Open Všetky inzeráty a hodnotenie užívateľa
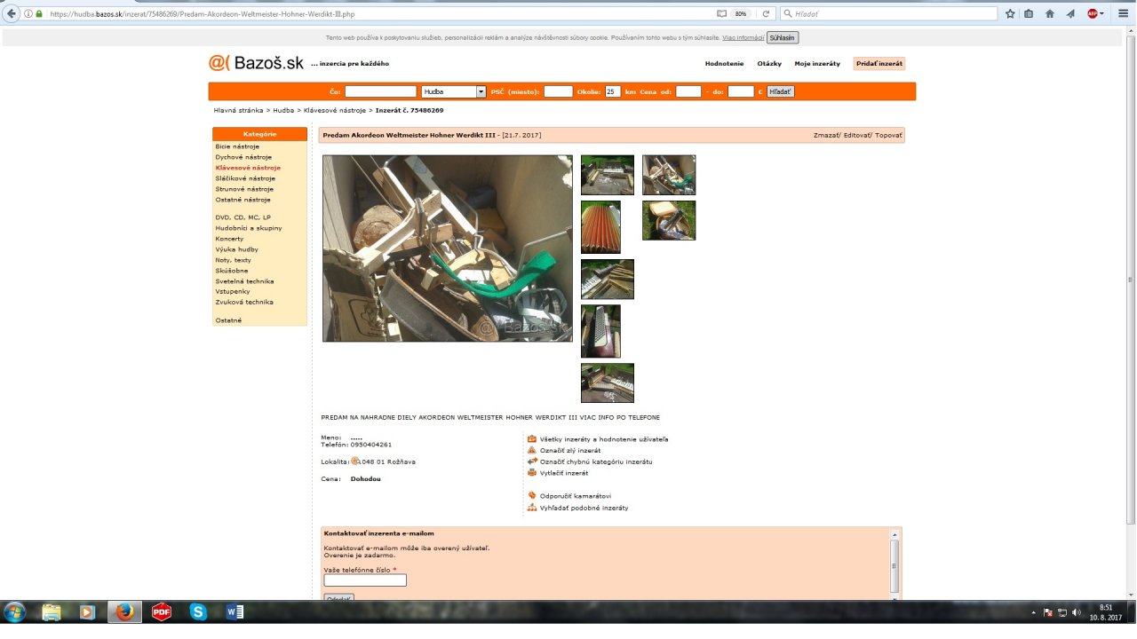Screen dimensions: 1137x639 pyautogui.click(x=604, y=439)
